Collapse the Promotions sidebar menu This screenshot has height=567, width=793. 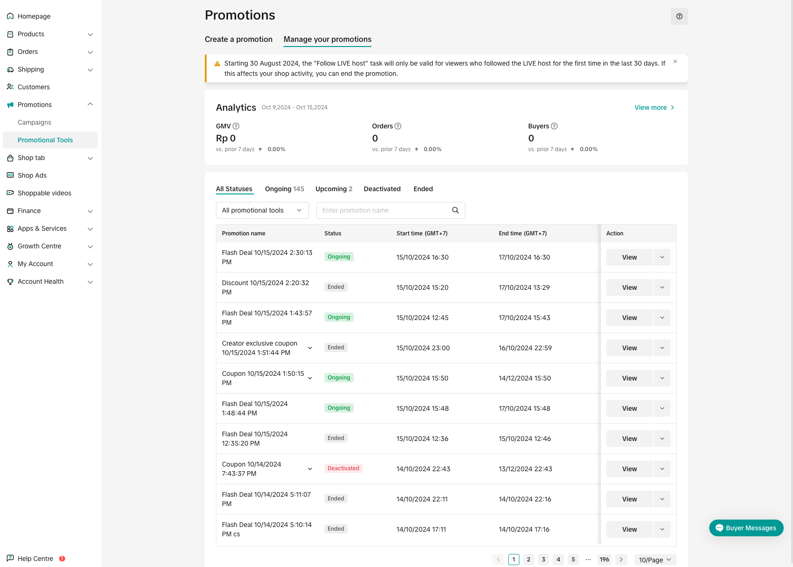(90, 105)
